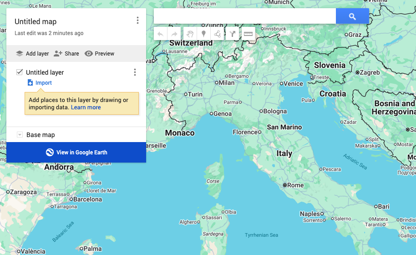Expand the Base map dropdown arrow
The width and height of the screenshot is (416, 255).
[x=20, y=134]
